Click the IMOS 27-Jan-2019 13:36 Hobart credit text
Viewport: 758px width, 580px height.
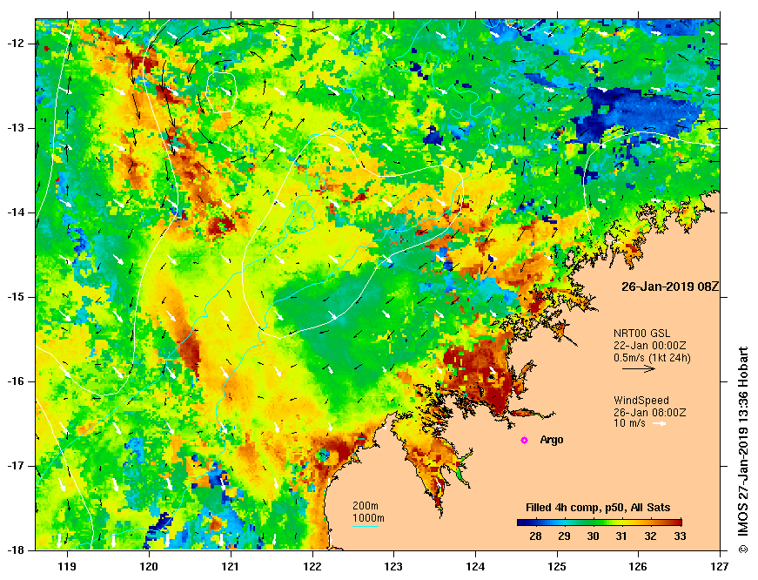[x=743, y=450]
